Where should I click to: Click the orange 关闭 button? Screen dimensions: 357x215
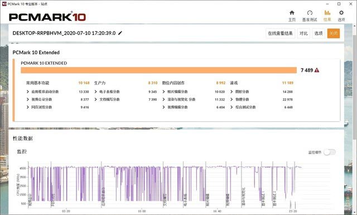tap(334, 34)
